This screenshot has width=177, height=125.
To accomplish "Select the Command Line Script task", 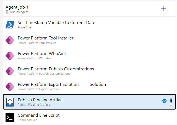I will (38, 115).
